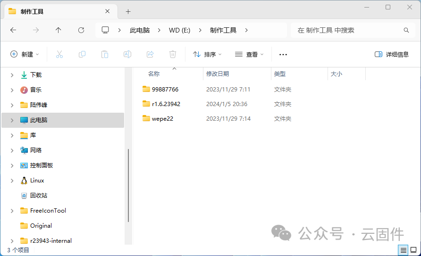Open the See more ellipsis menu
This screenshot has width=421, height=256.
pyautogui.click(x=283, y=54)
